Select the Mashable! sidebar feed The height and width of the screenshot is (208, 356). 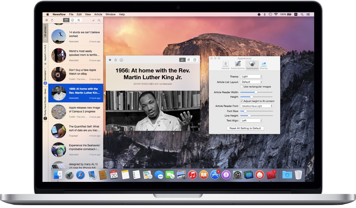(x=45, y=77)
